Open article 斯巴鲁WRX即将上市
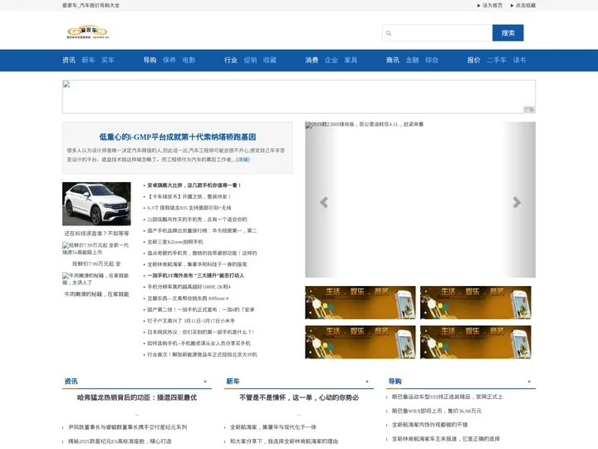The height and width of the screenshot is (449, 598). [x=437, y=412]
